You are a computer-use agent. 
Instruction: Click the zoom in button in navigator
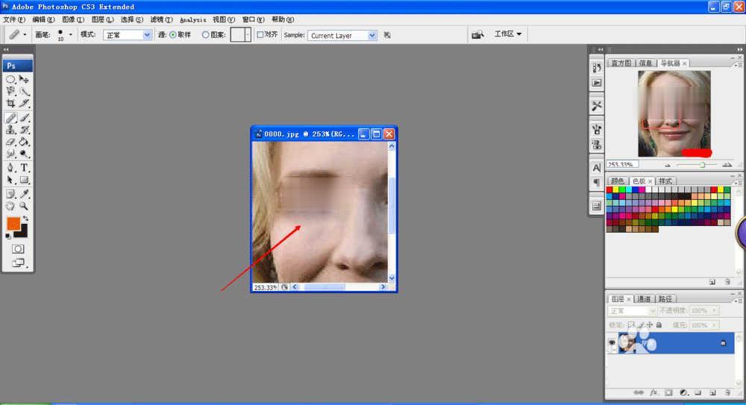(x=727, y=165)
